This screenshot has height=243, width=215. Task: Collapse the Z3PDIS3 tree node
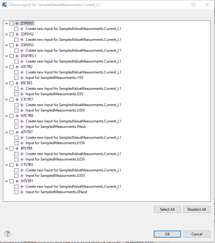[7, 45]
